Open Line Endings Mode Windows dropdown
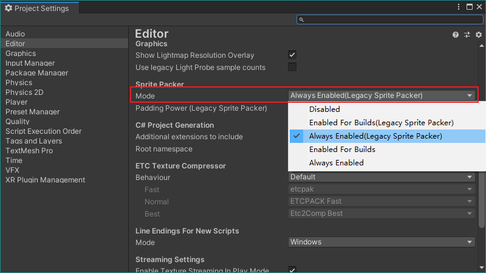Image resolution: width=486 pixels, height=273 pixels. click(382, 242)
